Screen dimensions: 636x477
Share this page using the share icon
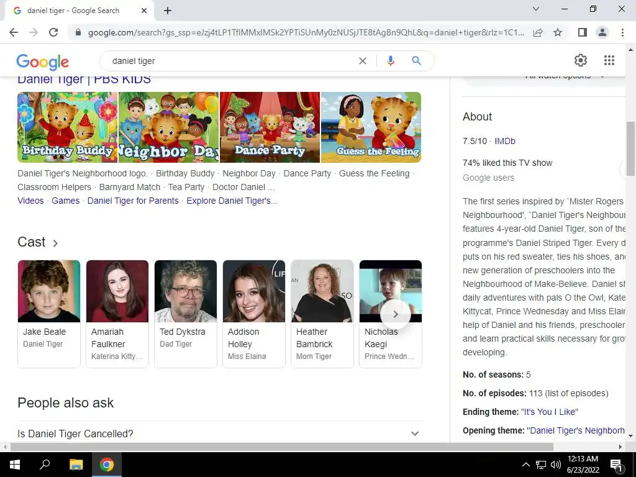click(538, 32)
